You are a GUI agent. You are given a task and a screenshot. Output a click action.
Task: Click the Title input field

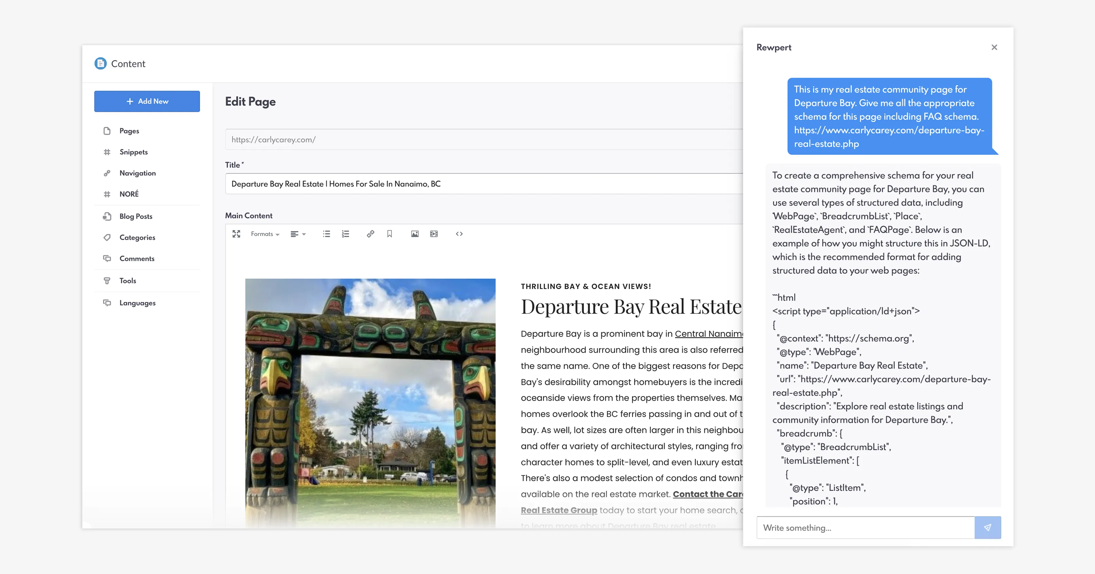point(484,184)
